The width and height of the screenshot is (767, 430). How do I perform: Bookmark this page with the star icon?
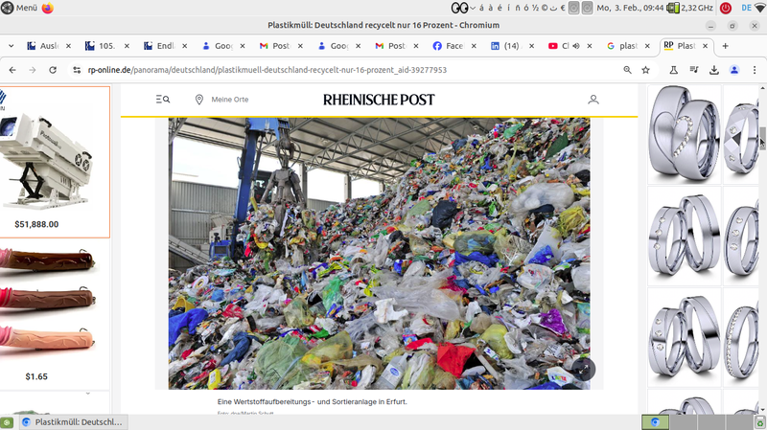[646, 70]
